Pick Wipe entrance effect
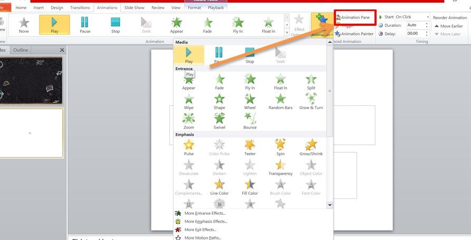 pyautogui.click(x=189, y=101)
